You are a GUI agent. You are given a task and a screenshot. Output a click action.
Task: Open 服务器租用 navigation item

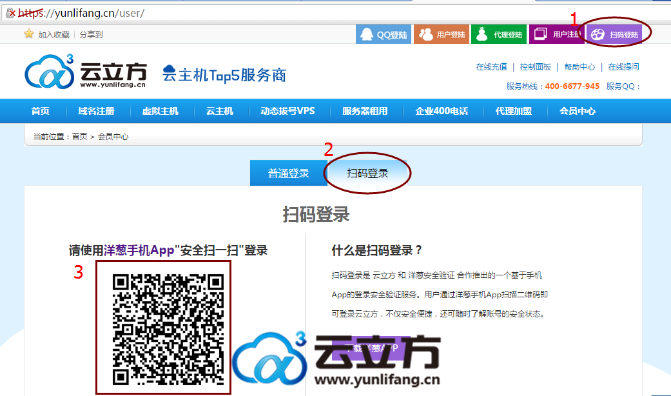(365, 111)
